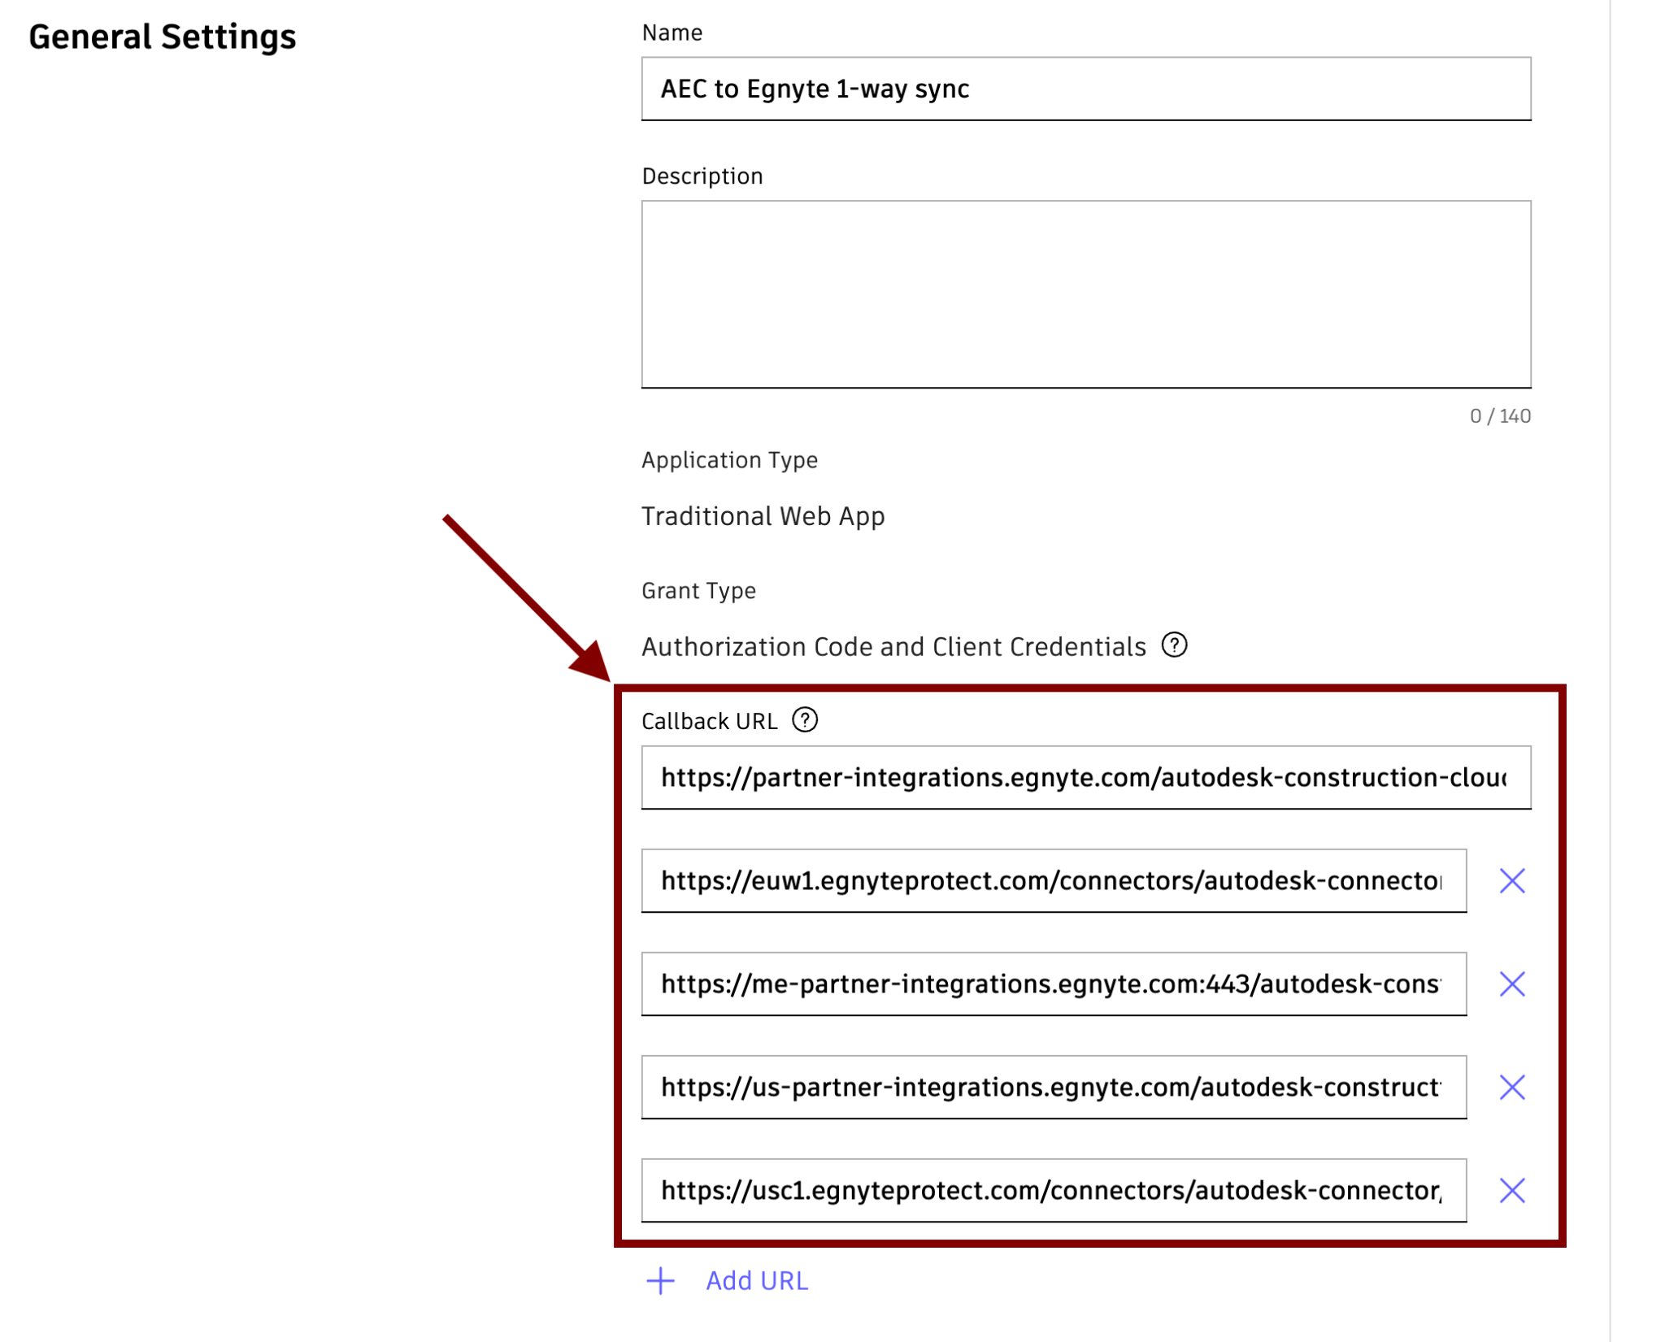Click into the empty Description text area
Screen dimensions: 1665x1342
click(x=1085, y=294)
